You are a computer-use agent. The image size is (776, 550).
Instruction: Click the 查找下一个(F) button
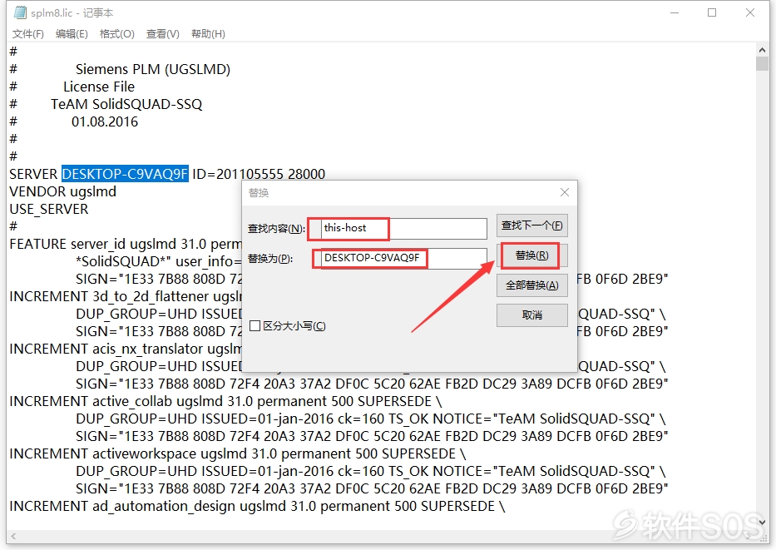(532, 225)
